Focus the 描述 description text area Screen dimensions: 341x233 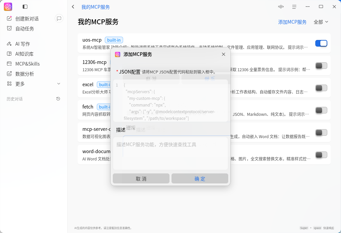[170, 153]
